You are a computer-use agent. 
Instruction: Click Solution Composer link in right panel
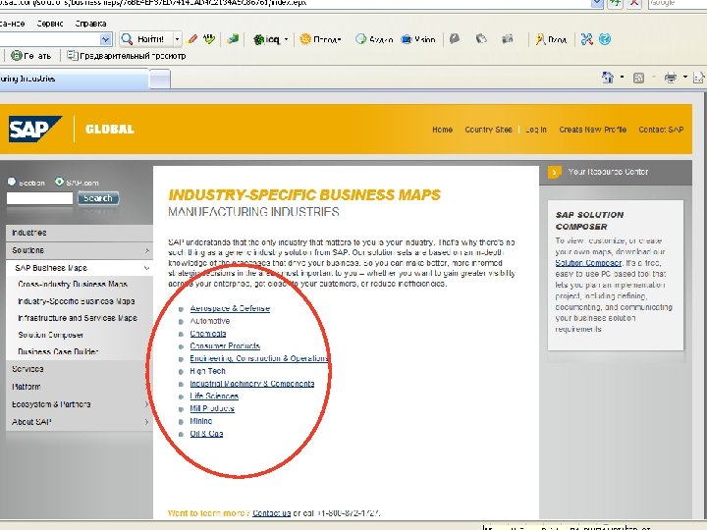click(588, 263)
